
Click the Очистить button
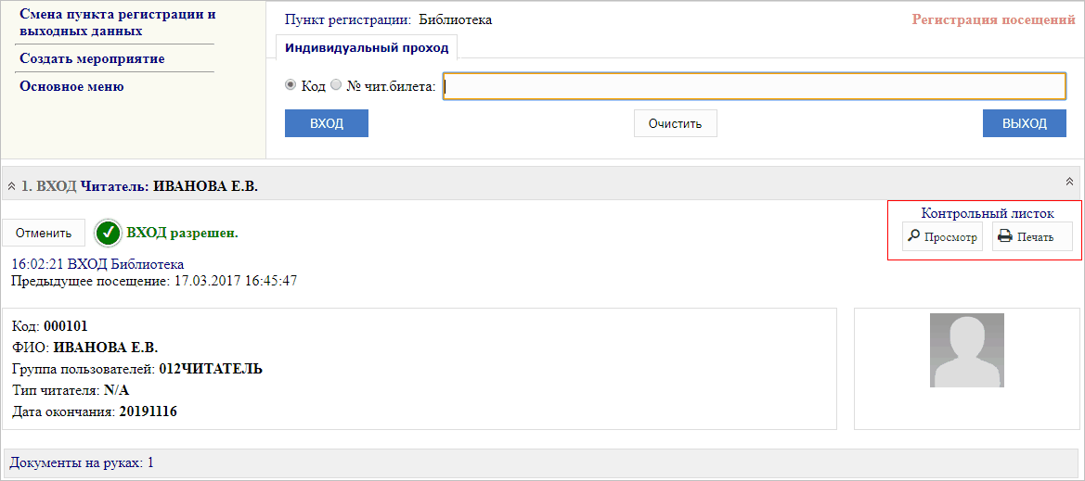tap(675, 123)
